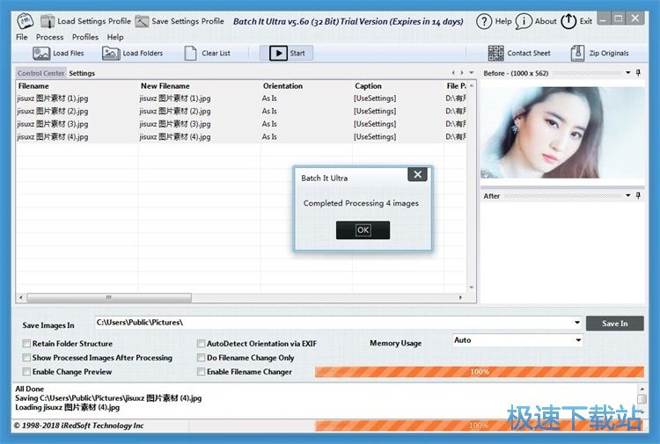
Task: Pin the After preview panel
Action: coord(638,195)
